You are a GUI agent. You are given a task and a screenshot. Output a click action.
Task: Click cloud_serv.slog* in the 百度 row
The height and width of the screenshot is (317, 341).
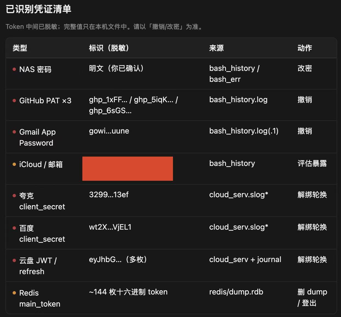[x=239, y=227]
